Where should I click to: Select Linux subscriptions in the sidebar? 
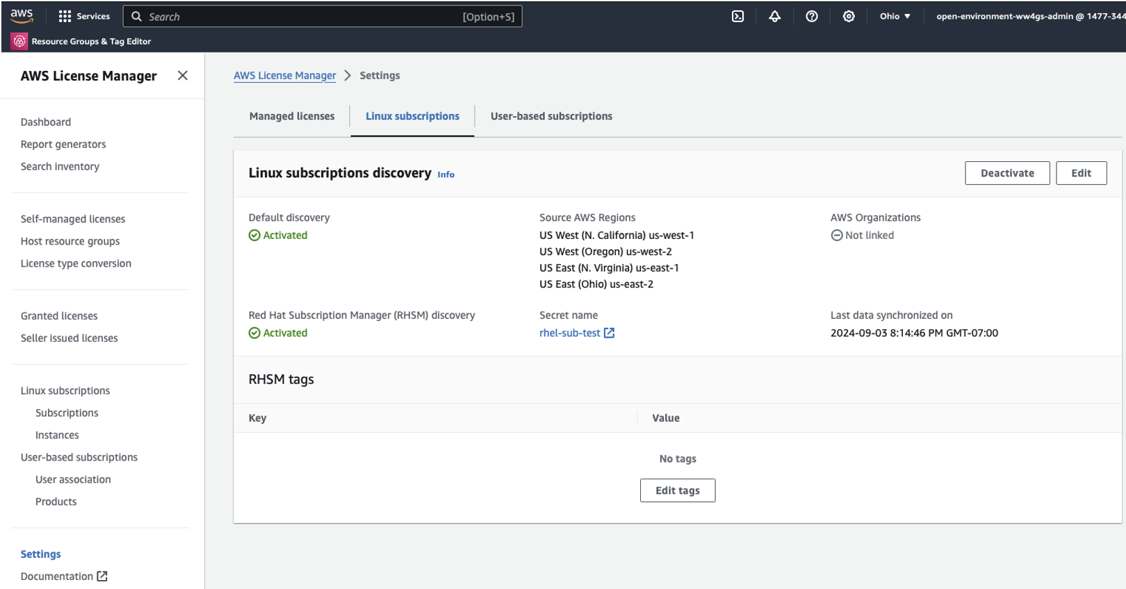click(65, 390)
